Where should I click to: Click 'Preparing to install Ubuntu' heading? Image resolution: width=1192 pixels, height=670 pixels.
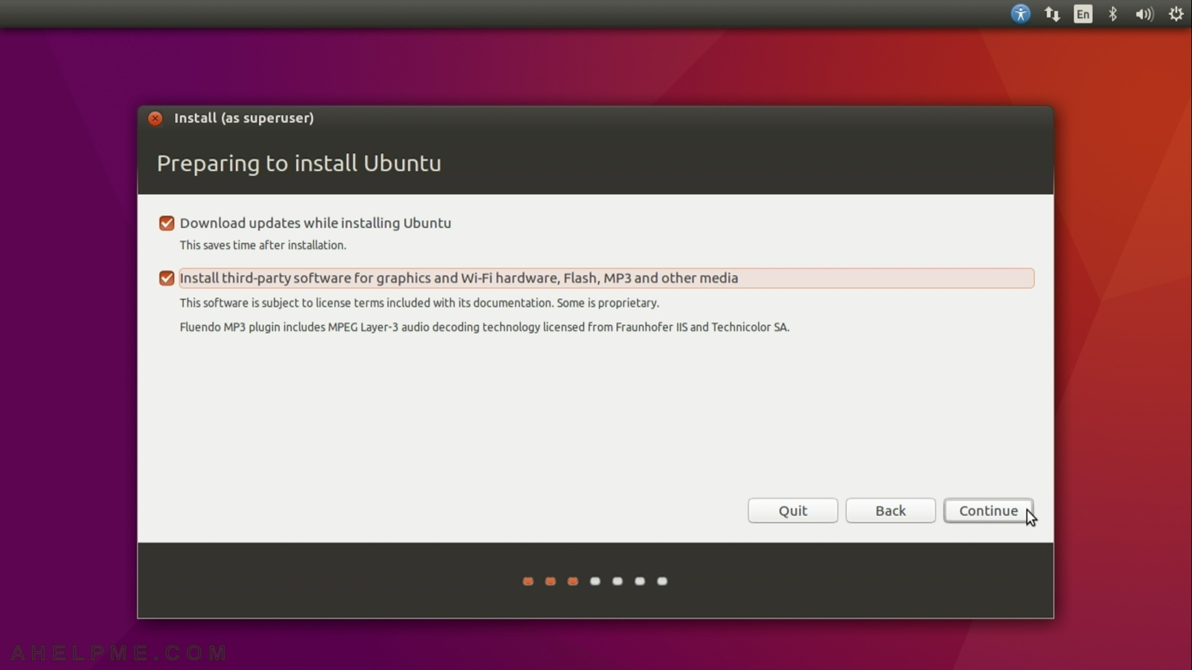299,163
